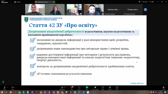Open the AI Companion
168x94 pixels.
[95, 88]
